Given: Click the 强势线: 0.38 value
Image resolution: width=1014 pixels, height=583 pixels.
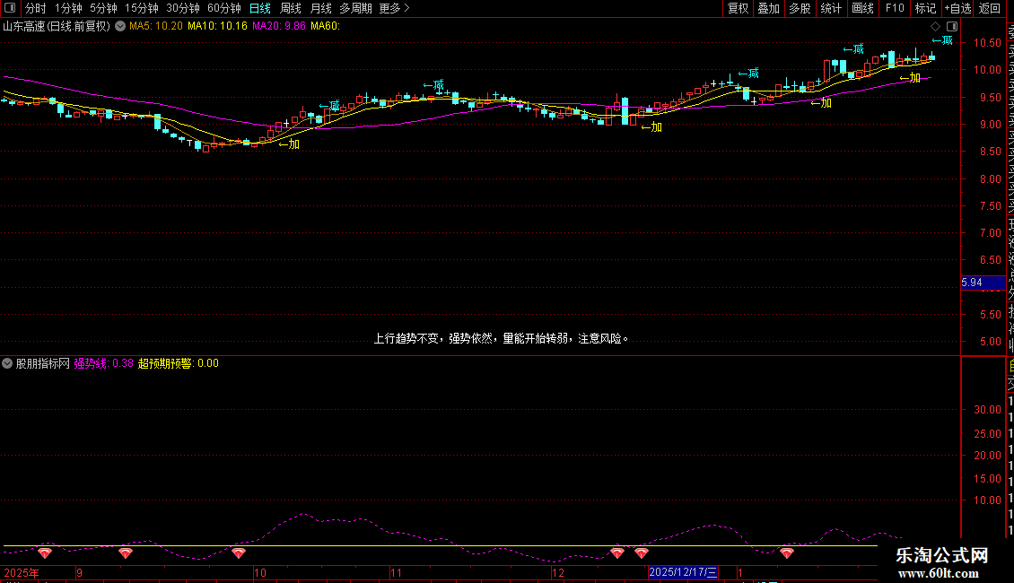Looking at the screenshot, I should point(103,363).
